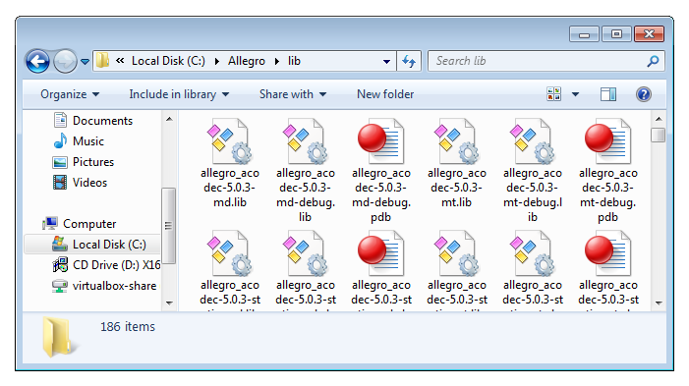Open the Organize menu
Screen dimensions: 689x386
coord(70,94)
